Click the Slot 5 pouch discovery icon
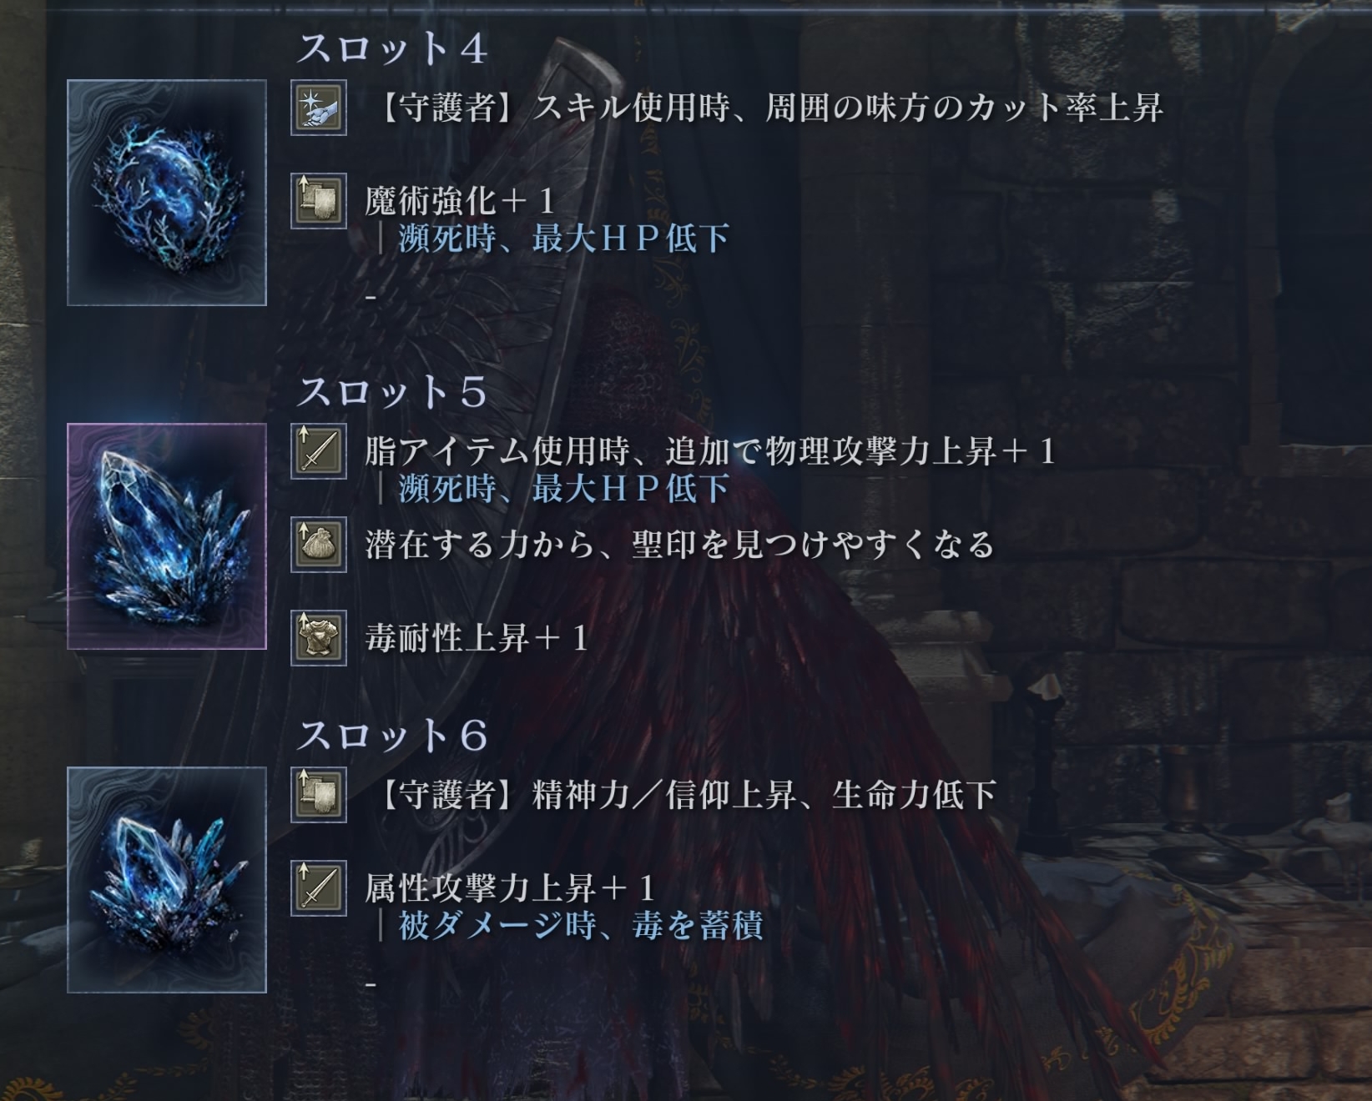The width and height of the screenshot is (1372, 1101). click(x=318, y=545)
